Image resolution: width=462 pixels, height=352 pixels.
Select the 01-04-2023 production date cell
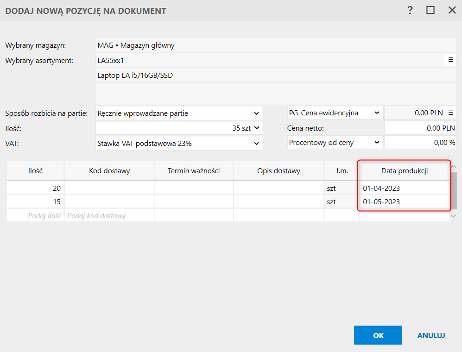[403, 188]
